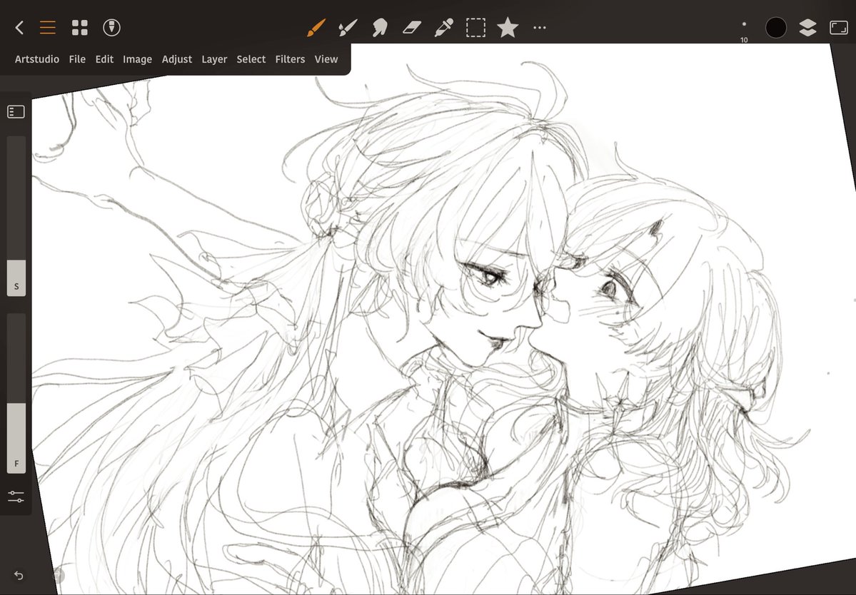Open the black current color swatch
856x595 pixels.
(x=776, y=27)
